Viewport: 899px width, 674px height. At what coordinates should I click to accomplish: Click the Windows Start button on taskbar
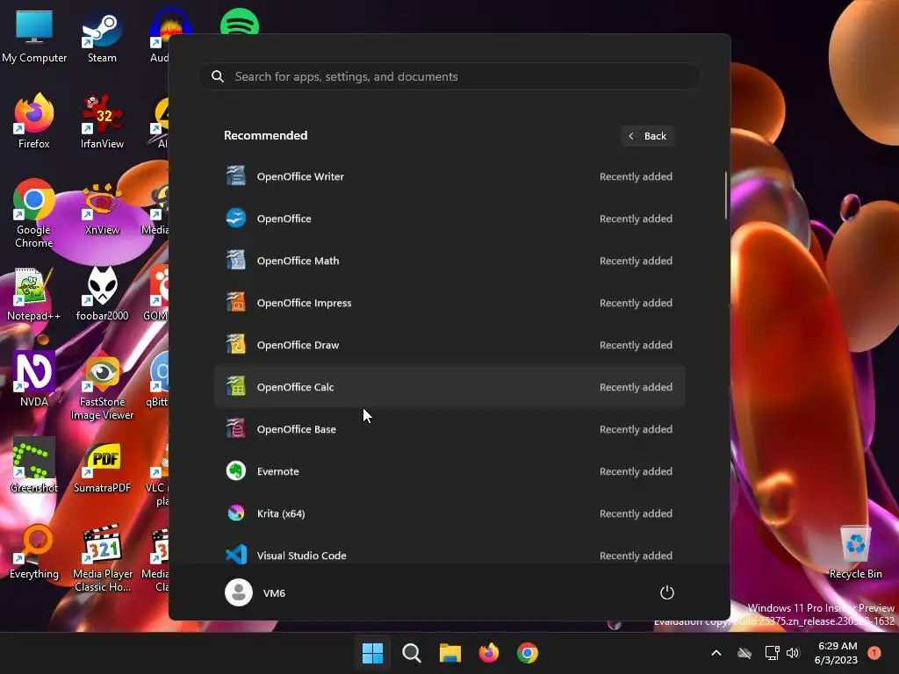click(372, 653)
